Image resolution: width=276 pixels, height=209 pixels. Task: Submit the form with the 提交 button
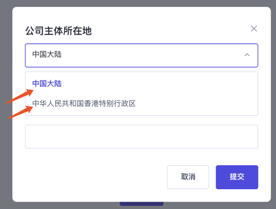pos(237,177)
